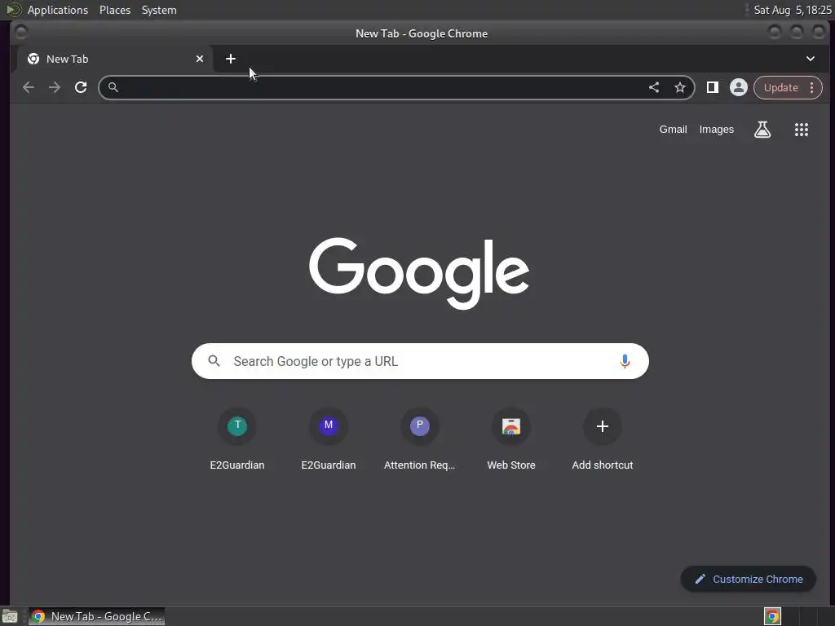Screen dimensions: 835x626
Task: Open the Places menu
Action: (115, 10)
